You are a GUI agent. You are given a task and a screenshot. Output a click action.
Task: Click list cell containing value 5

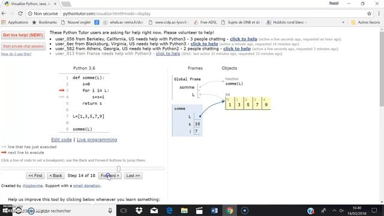point(248,103)
